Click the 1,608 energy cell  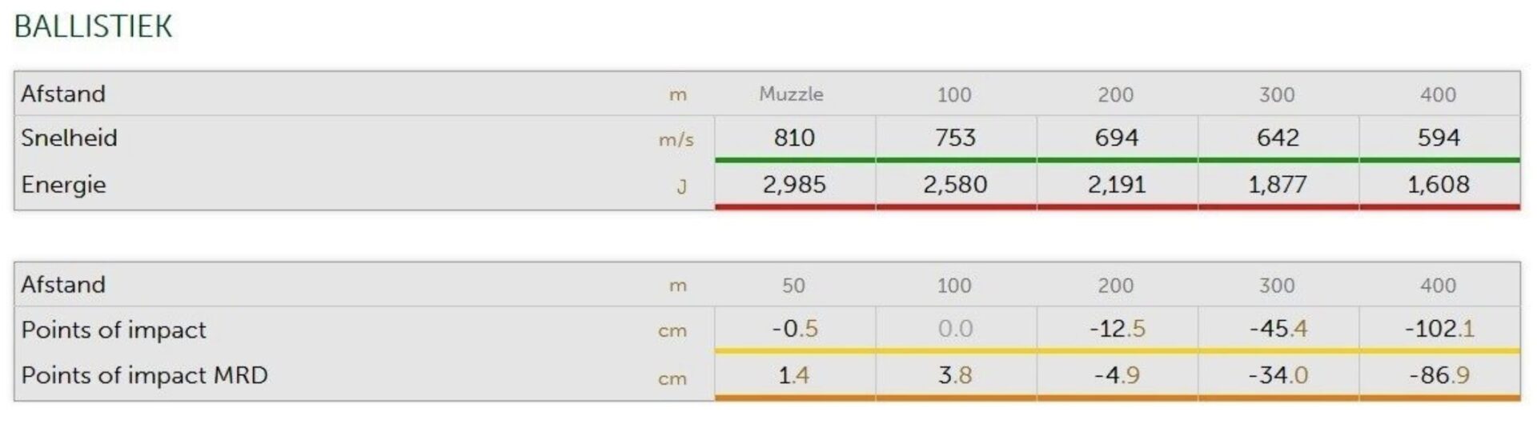[1439, 185]
